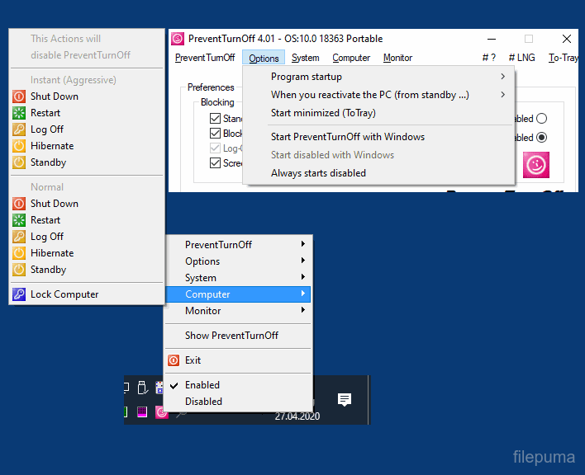Click the Instant (Aggressive) Hibernate icon
The width and height of the screenshot is (585, 475).
(19, 146)
